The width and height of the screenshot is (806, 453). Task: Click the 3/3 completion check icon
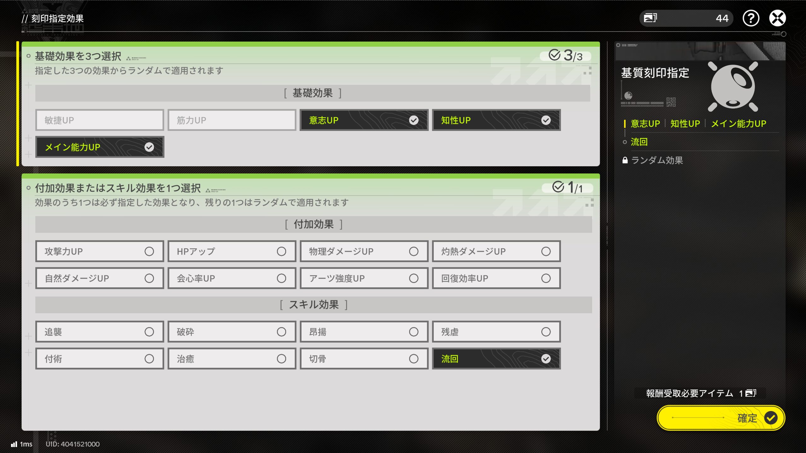click(554, 55)
